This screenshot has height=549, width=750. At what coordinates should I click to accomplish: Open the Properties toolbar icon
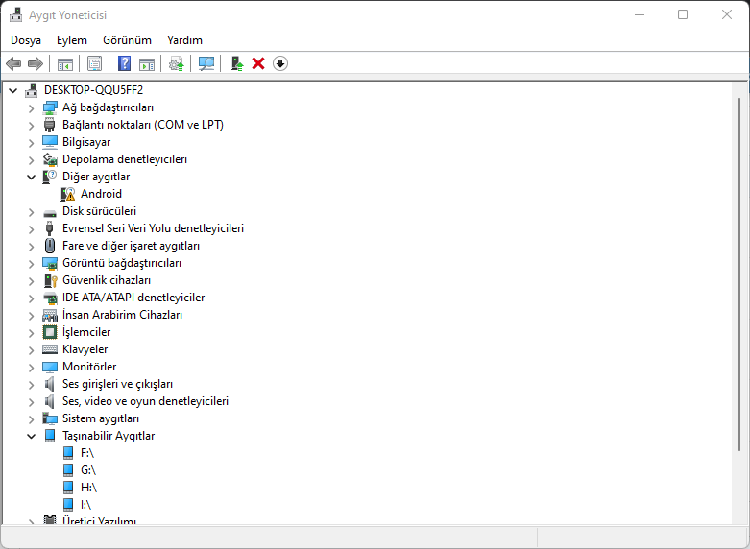click(95, 63)
